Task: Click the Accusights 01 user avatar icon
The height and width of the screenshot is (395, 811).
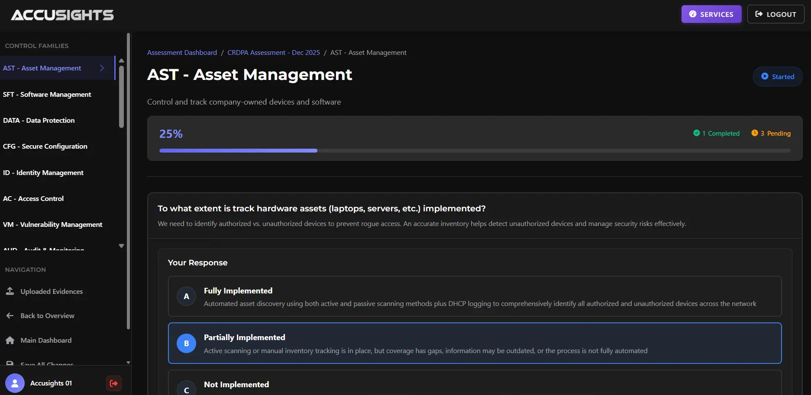Action: tap(15, 383)
